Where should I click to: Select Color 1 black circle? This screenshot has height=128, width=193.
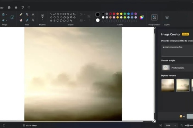tap(98, 14)
